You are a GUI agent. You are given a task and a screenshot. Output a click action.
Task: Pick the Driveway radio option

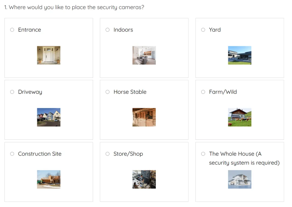pyautogui.click(x=12, y=92)
